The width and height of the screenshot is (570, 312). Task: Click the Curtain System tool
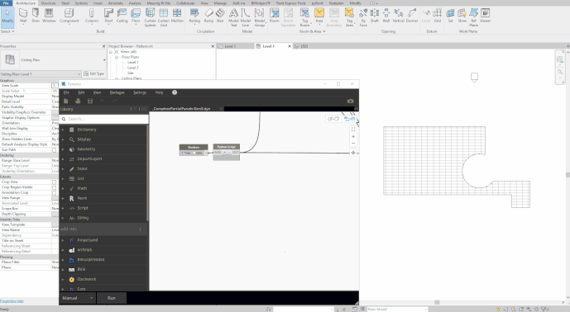150,17
